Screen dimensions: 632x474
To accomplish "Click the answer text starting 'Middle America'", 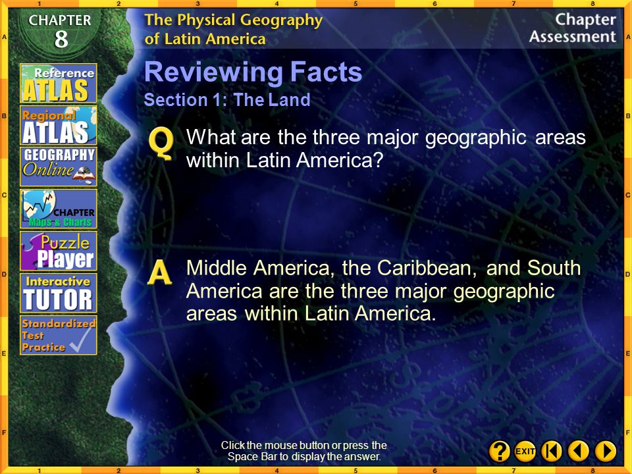I will [383, 290].
